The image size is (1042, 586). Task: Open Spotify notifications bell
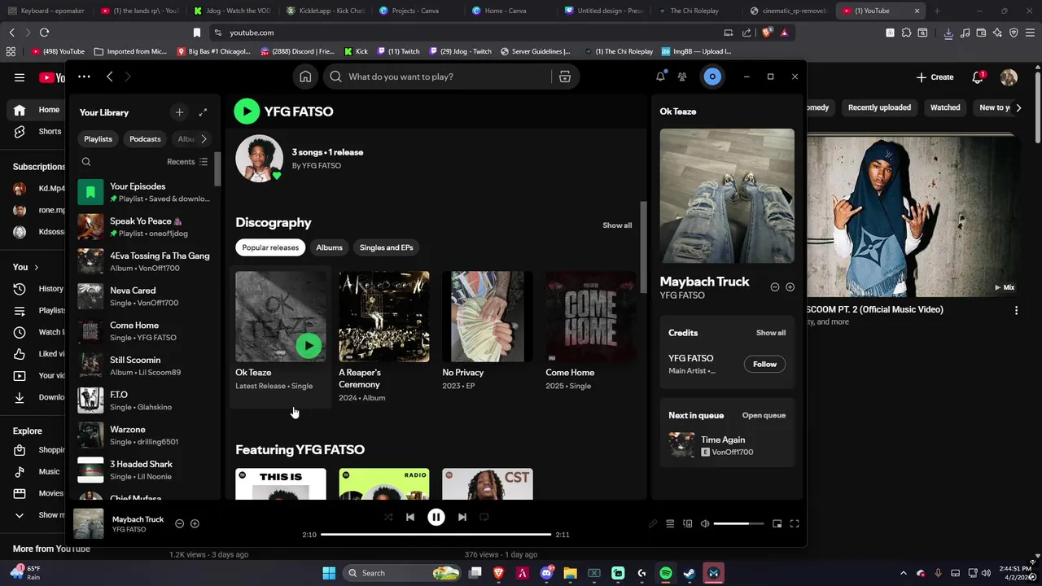coord(660,77)
